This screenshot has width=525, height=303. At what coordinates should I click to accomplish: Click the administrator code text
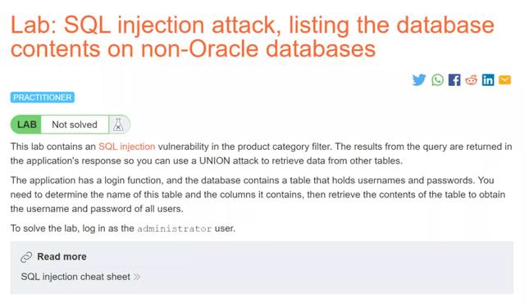pyautogui.click(x=175, y=228)
